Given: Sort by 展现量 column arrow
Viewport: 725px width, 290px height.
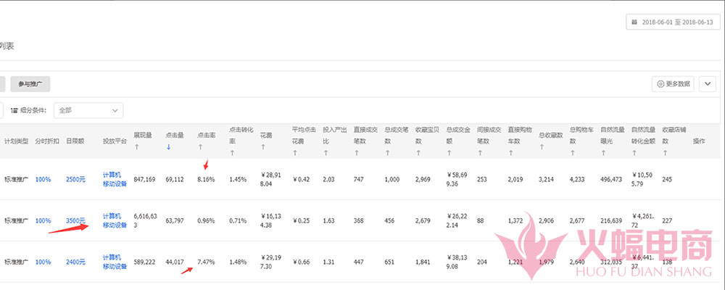Looking at the screenshot, I should click(136, 147).
